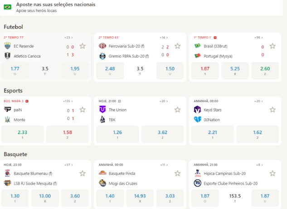Click live stream icon next to BO3, MAPA 3
This screenshot has width=287, height=209.
(x=27, y=101)
